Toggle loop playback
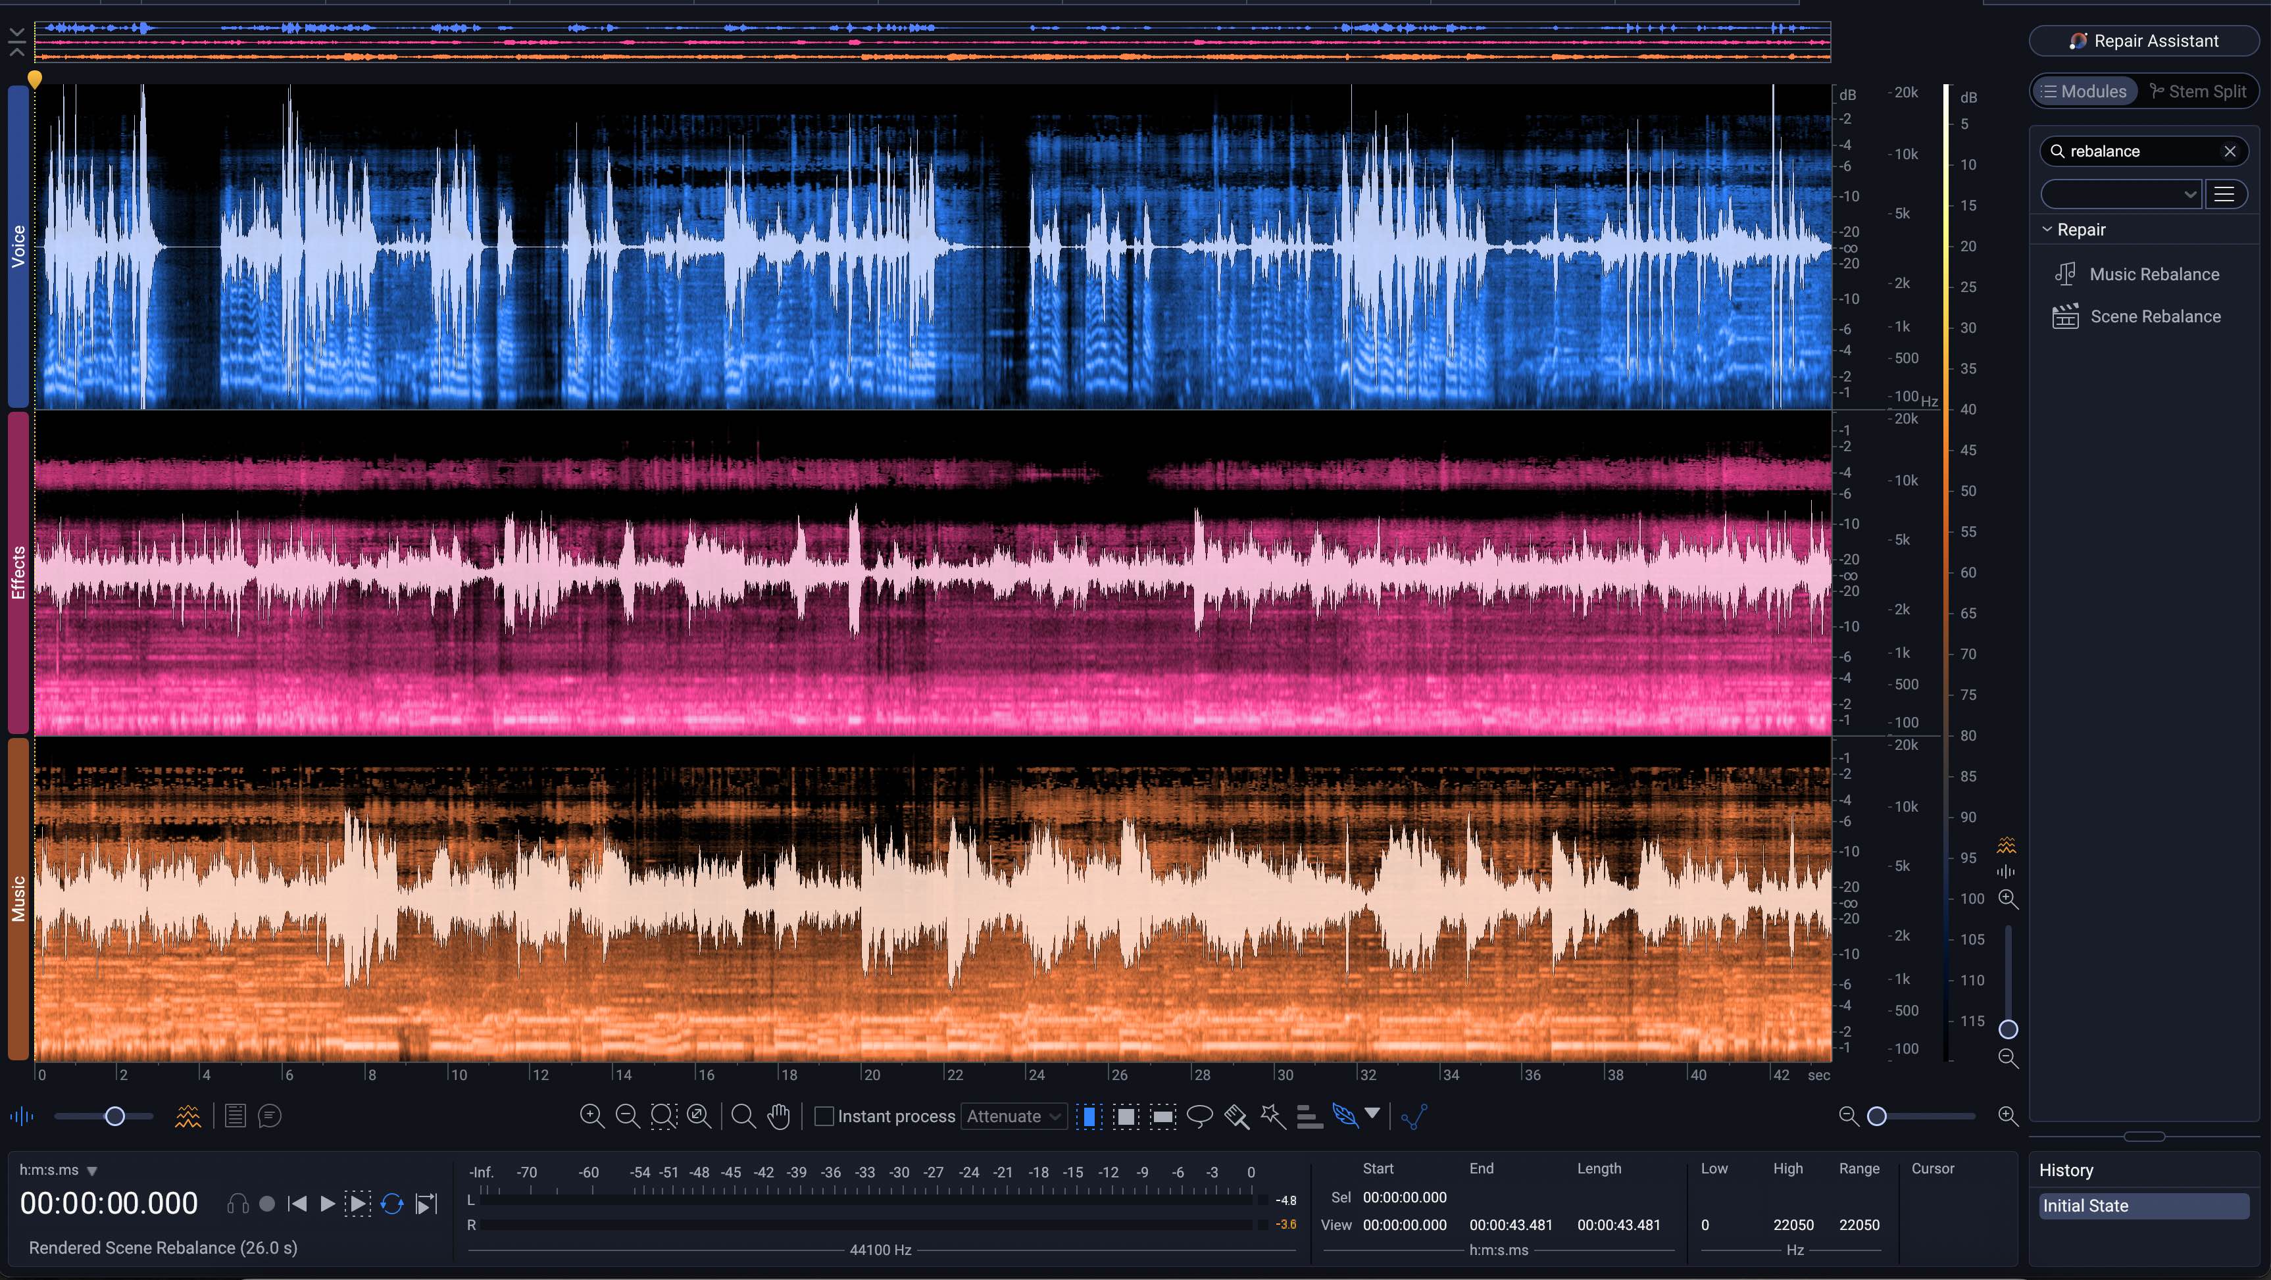The height and width of the screenshot is (1280, 2271). [392, 1203]
